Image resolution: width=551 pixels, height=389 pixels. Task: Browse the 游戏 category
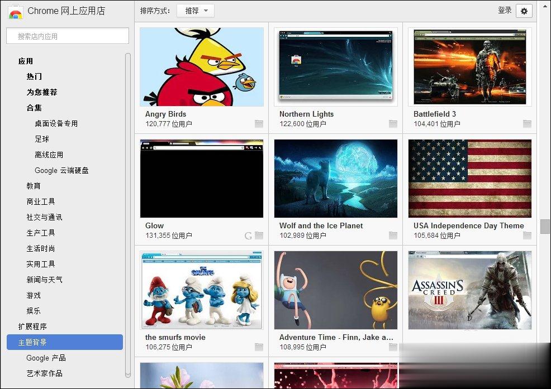pyautogui.click(x=34, y=295)
